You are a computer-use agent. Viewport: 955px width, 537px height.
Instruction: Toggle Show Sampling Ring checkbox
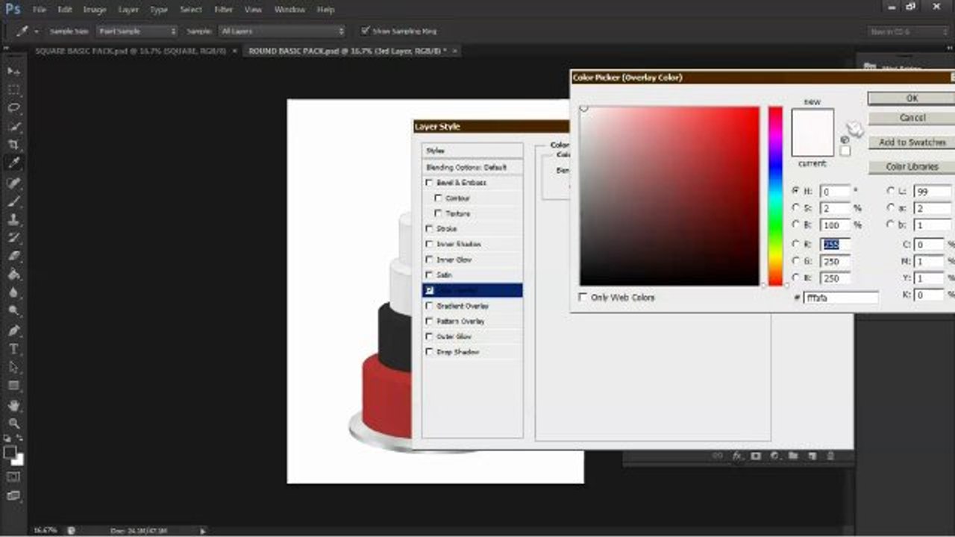[x=365, y=31]
